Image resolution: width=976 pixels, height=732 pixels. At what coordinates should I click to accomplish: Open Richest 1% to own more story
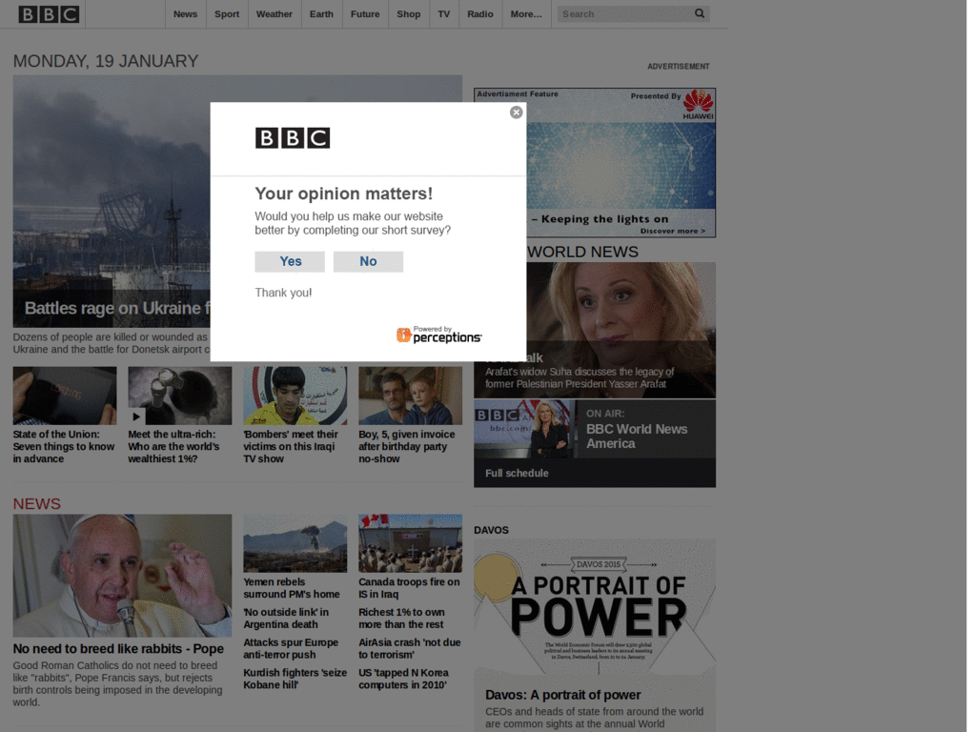coord(401,618)
